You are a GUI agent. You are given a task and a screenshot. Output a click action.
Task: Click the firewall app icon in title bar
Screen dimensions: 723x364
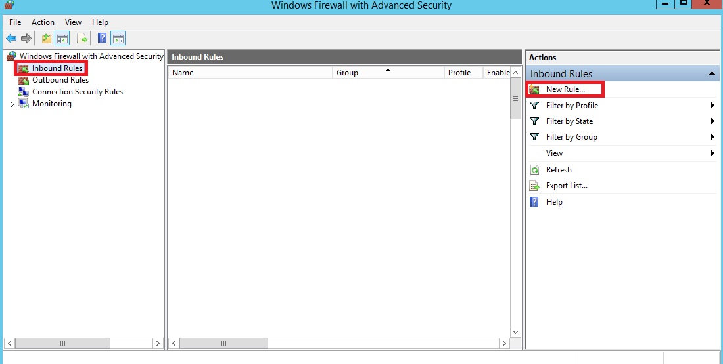point(9,5)
